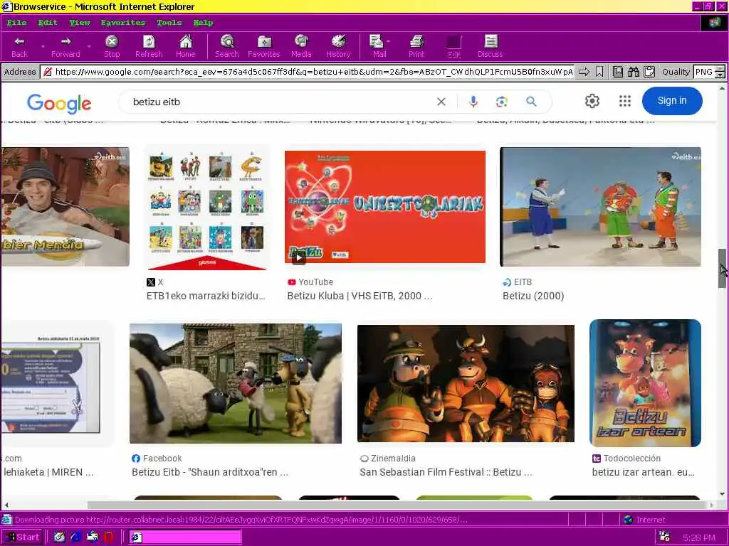Viewport: 729px width, 546px height.
Task: Click the bookmark ribbon icon in address bar
Action: (599, 72)
